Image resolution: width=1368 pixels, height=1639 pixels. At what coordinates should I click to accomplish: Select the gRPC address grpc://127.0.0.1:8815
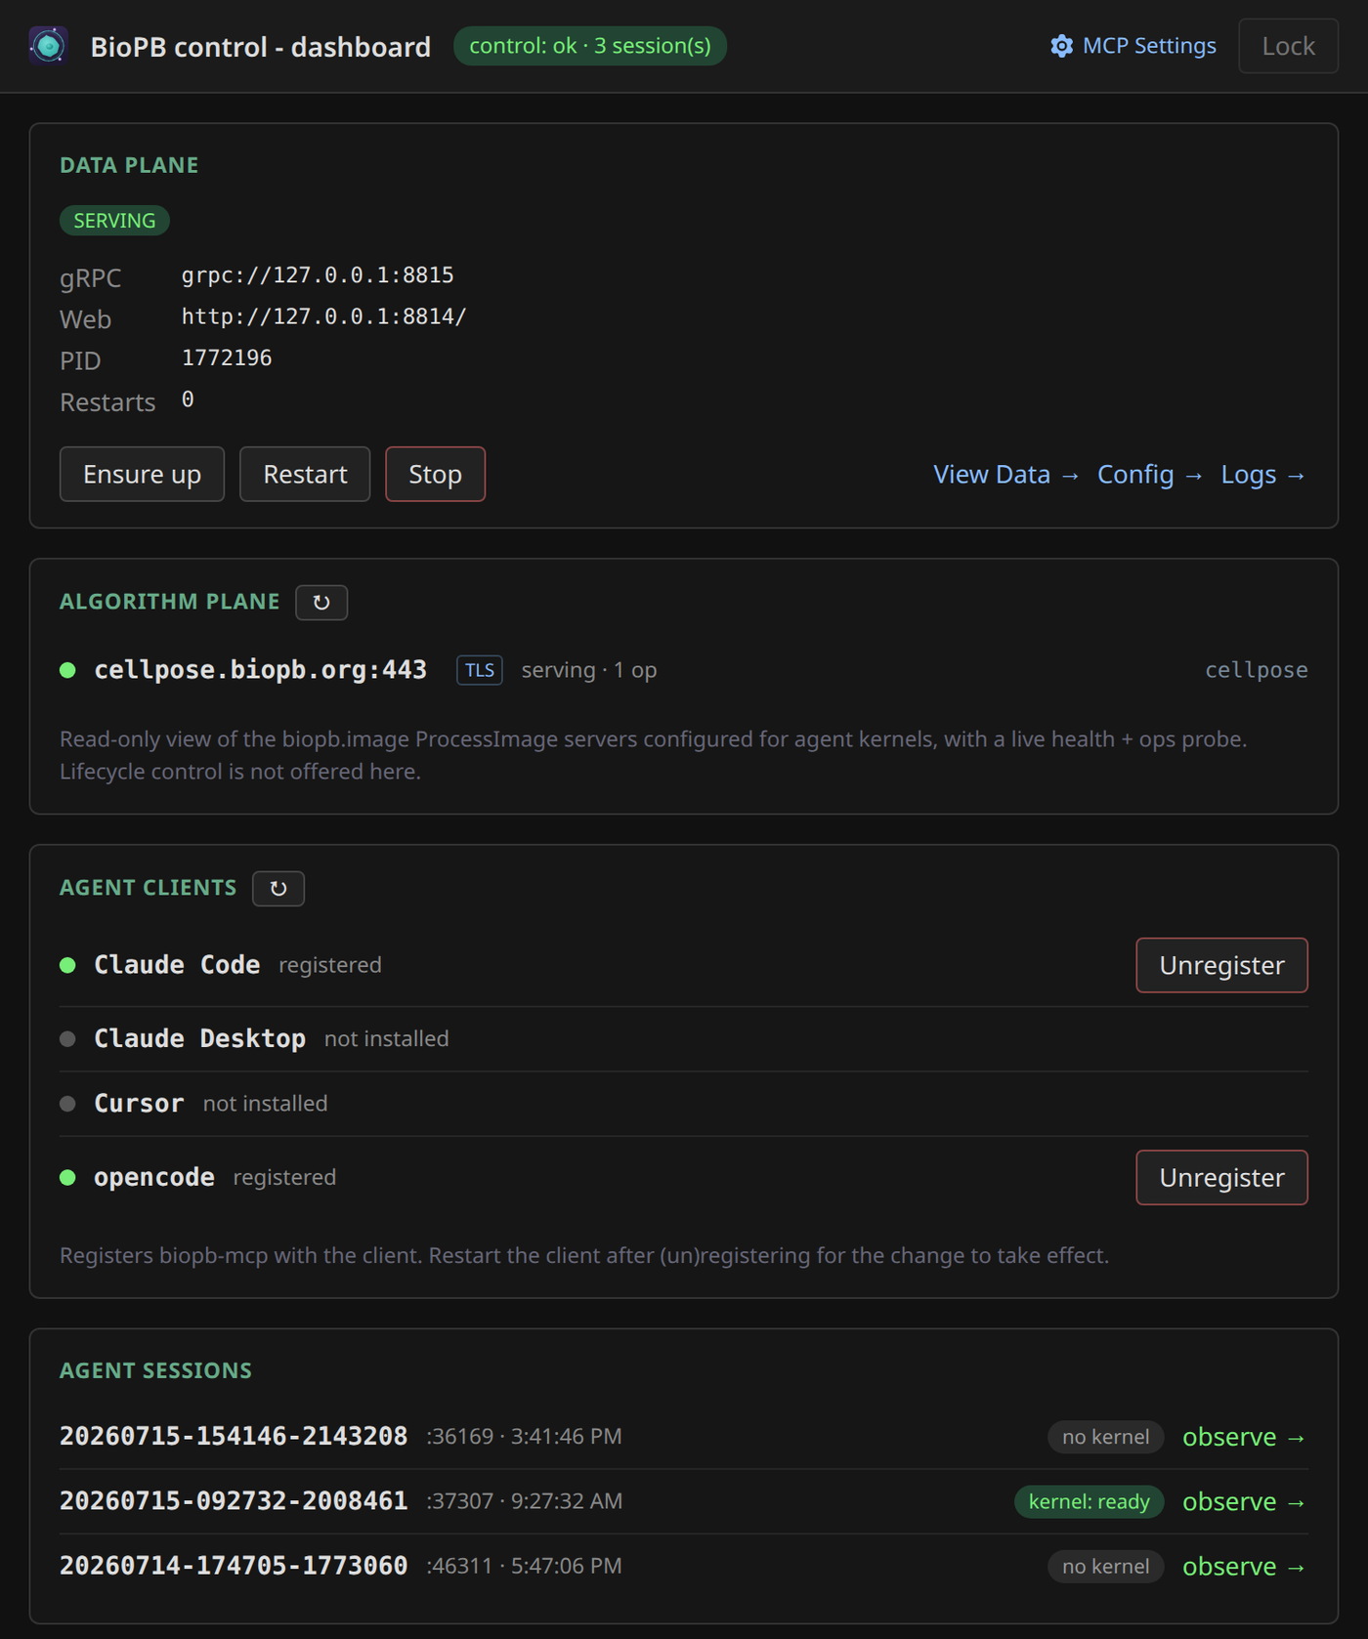point(318,275)
